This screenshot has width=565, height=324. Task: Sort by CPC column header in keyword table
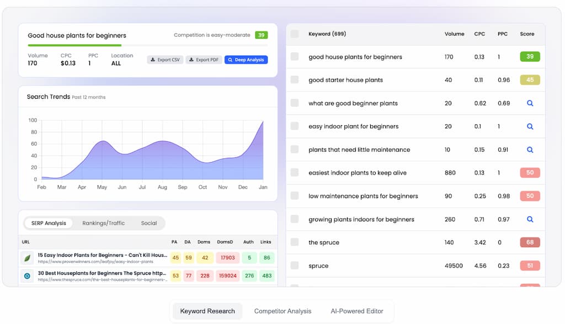tap(479, 34)
